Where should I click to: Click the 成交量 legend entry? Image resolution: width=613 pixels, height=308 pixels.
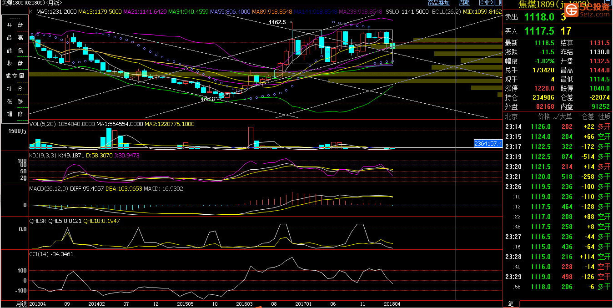(x=15, y=76)
